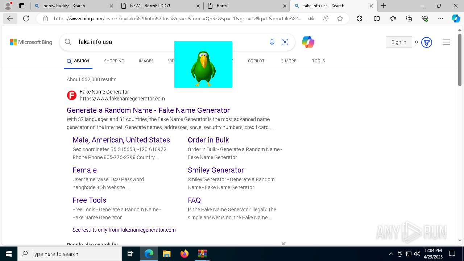Open the Extensions puzzle icon
The height and width of the screenshot is (261, 464).
[x=359, y=18]
